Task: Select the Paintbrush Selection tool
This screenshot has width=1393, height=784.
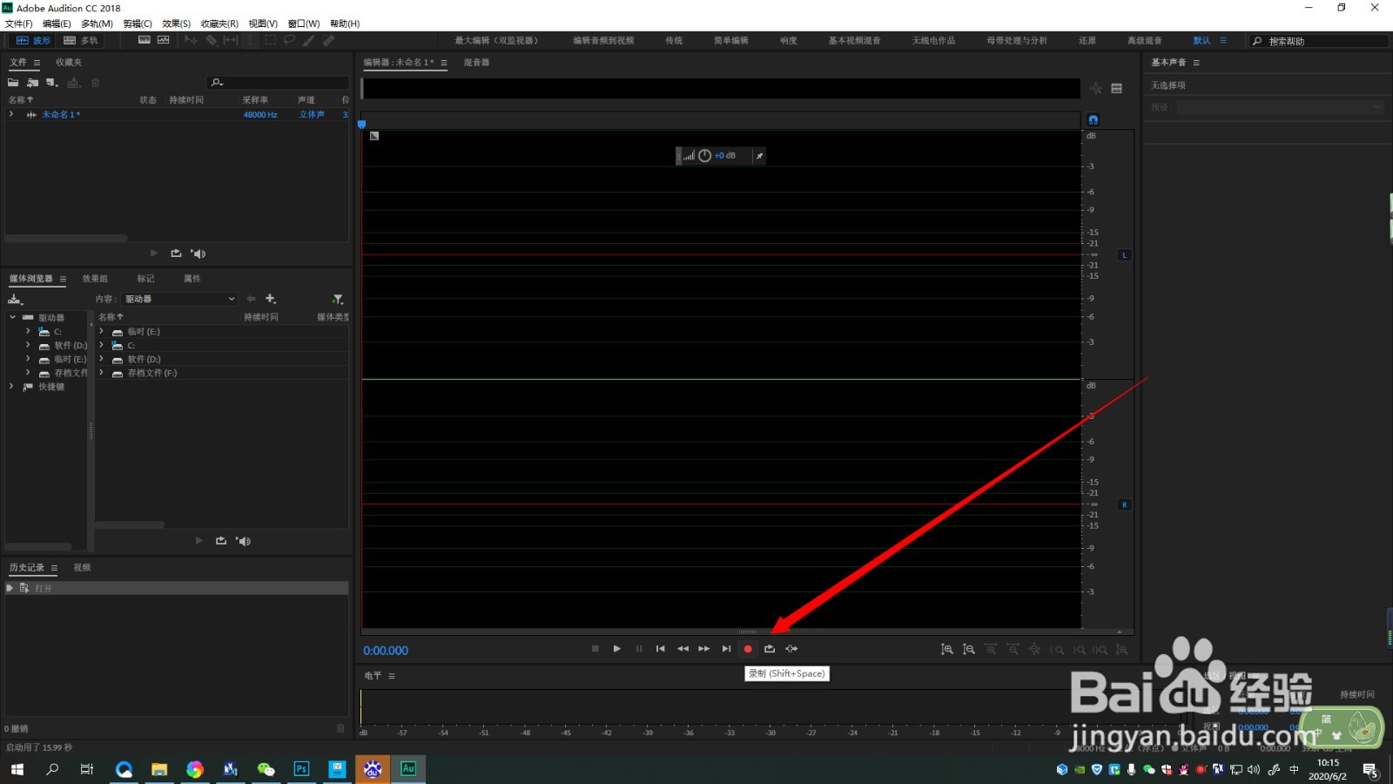Action: [x=309, y=40]
